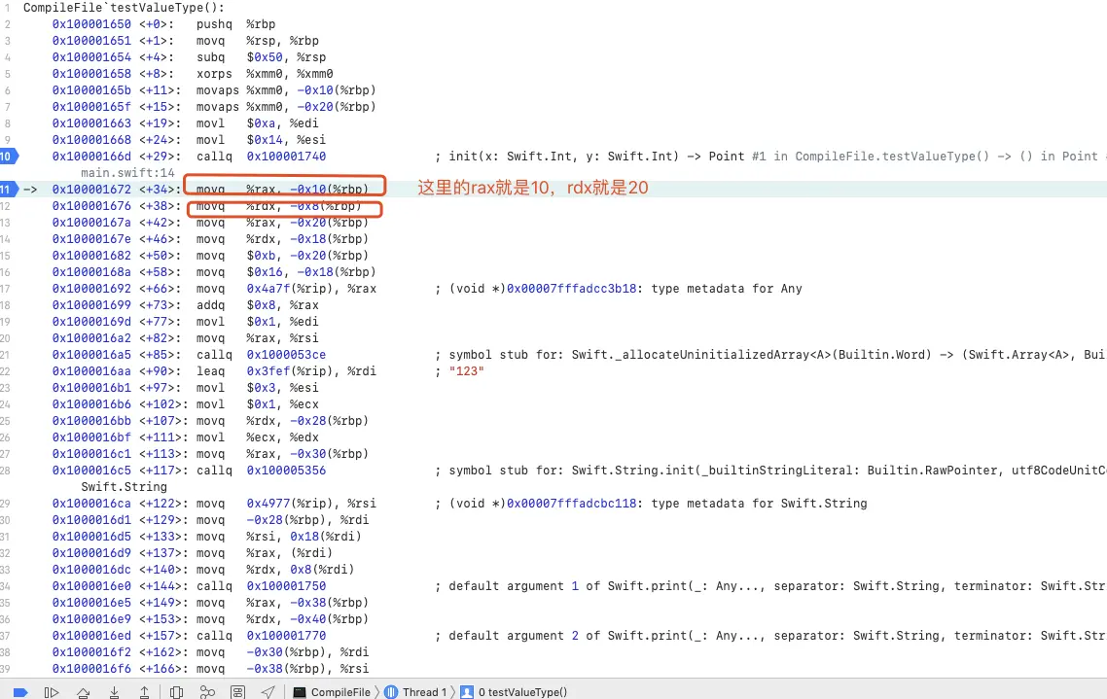This screenshot has height=699, width=1107.
Task: Click the _allocateUninitializedArray symbol stub comment
Action: tap(769, 355)
